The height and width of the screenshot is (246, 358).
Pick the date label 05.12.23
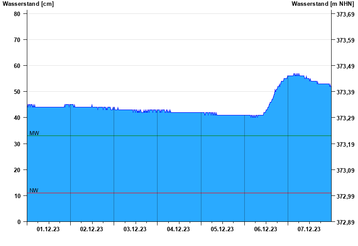[222, 229]
